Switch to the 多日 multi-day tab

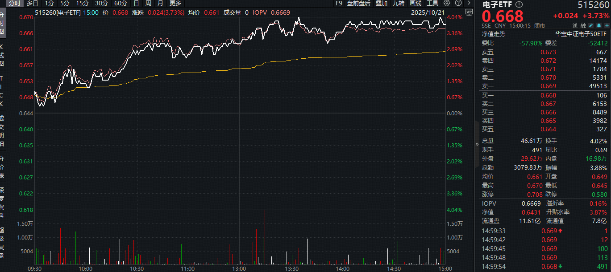point(32,3)
